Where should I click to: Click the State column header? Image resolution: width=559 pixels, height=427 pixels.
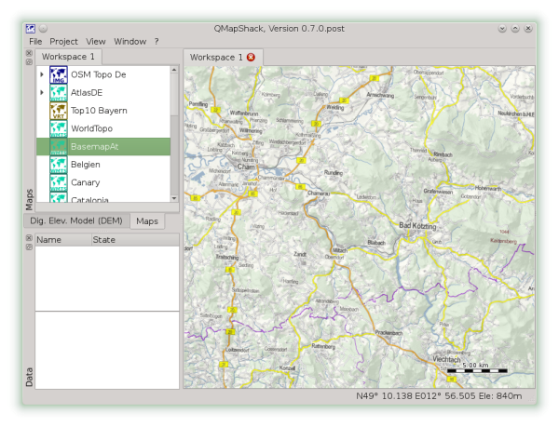click(104, 239)
